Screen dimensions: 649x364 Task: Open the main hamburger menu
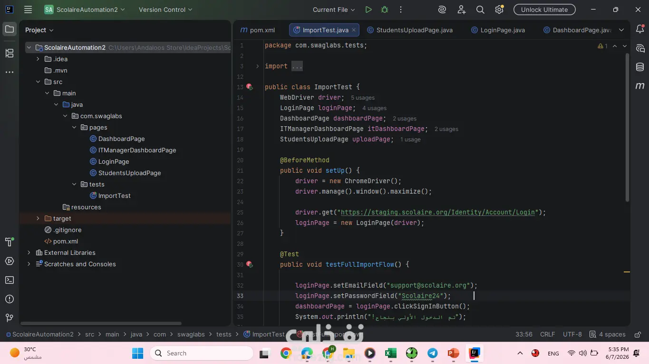click(x=28, y=9)
